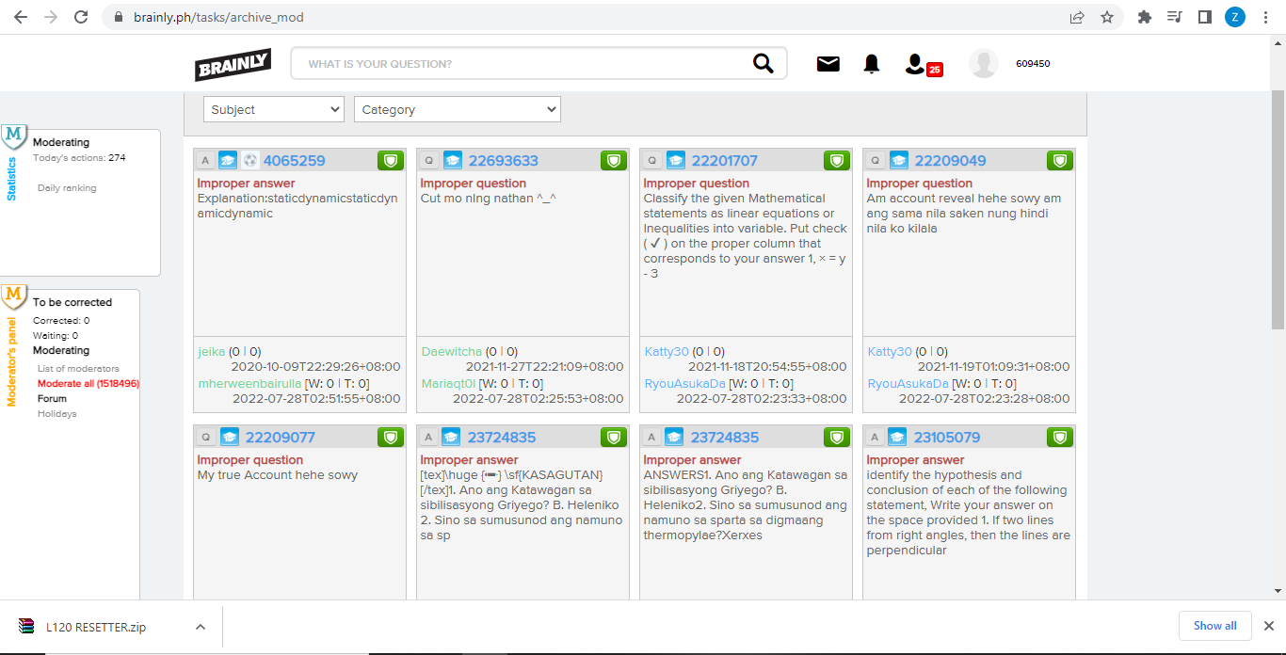The height and width of the screenshot is (655, 1286).
Task: Open moderator profile Mariaqt0l
Action: pyautogui.click(x=449, y=383)
